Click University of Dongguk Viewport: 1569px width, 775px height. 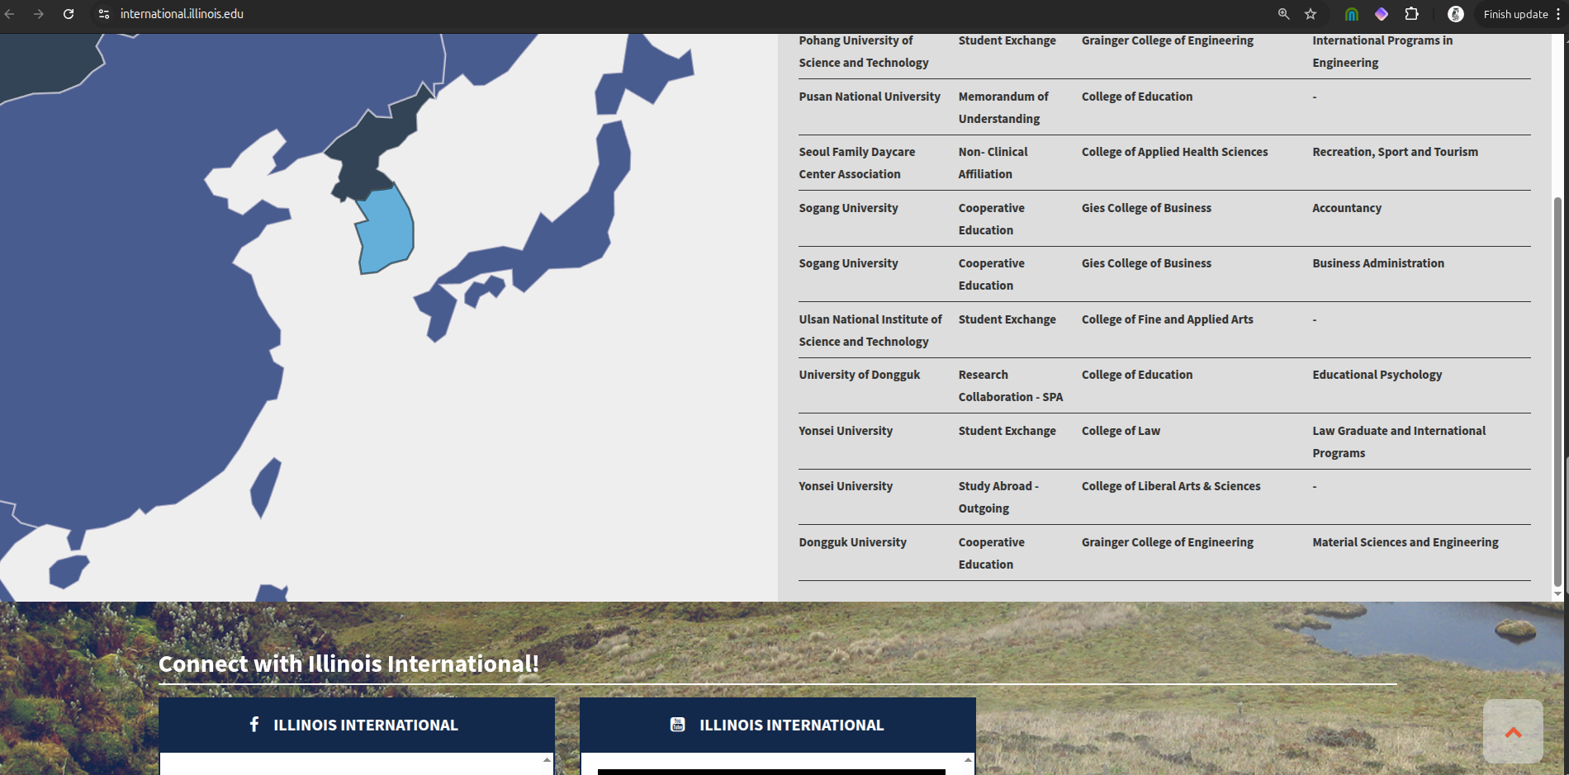pyautogui.click(x=860, y=375)
